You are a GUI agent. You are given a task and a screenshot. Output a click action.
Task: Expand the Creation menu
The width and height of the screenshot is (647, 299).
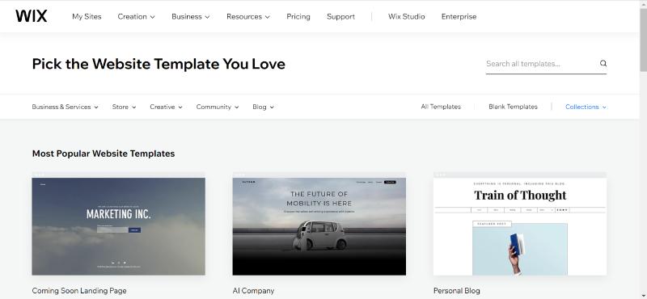(136, 16)
